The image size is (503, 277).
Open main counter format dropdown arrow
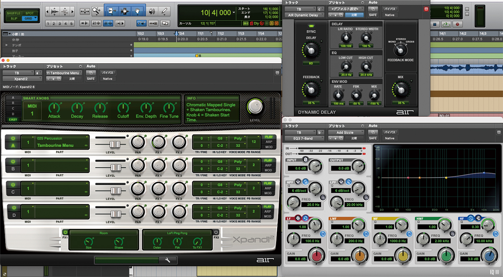click(x=234, y=13)
